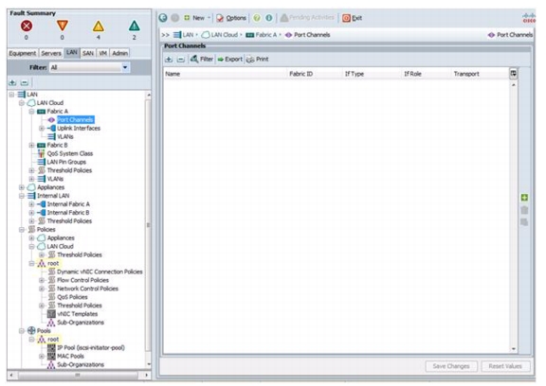This screenshot has height=386, width=546.
Task: Sort table by Fabric ID column header
Action: 315,74
